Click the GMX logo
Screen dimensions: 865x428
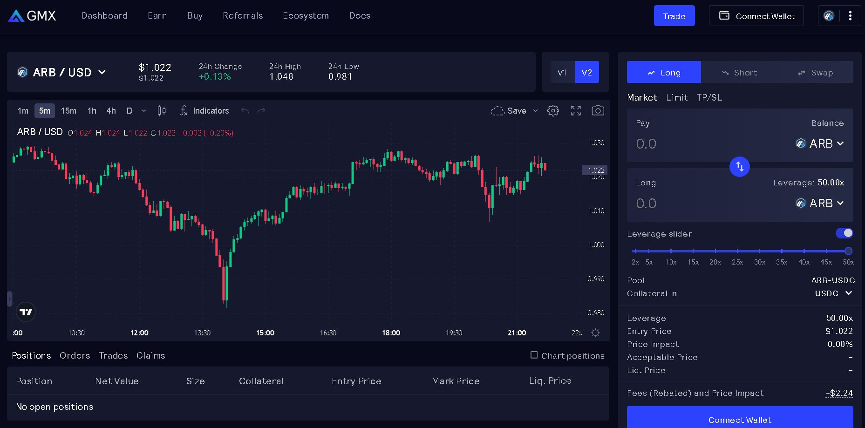tap(32, 16)
